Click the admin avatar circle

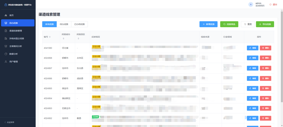(x=251, y=5)
